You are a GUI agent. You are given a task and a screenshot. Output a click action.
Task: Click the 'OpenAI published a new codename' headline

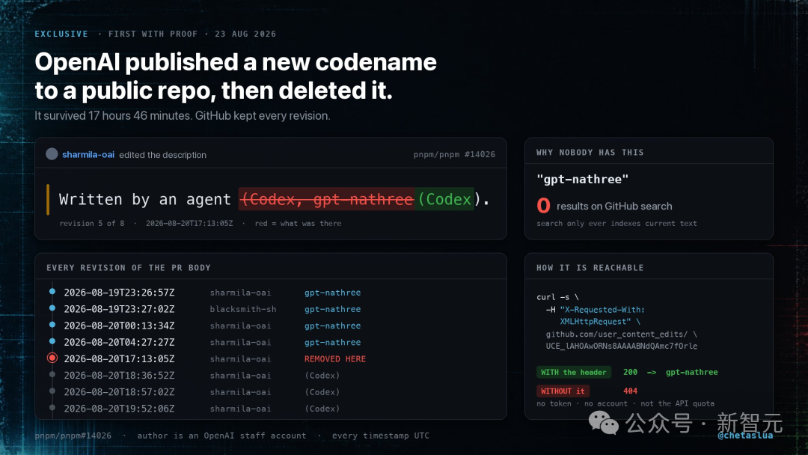[x=236, y=62]
